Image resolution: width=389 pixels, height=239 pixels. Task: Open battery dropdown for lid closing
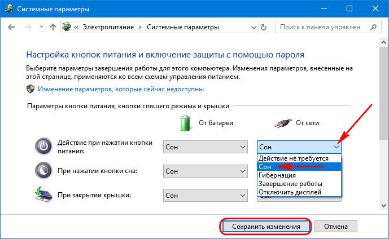point(205,195)
